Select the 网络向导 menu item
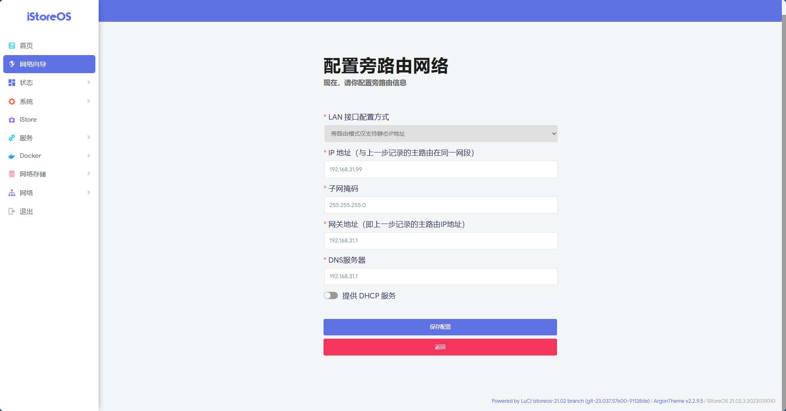Viewport: 786px width, 411px height. [x=49, y=64]
